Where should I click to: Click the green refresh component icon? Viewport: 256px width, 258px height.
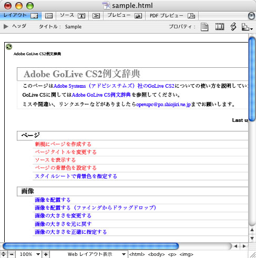(9, 47)
